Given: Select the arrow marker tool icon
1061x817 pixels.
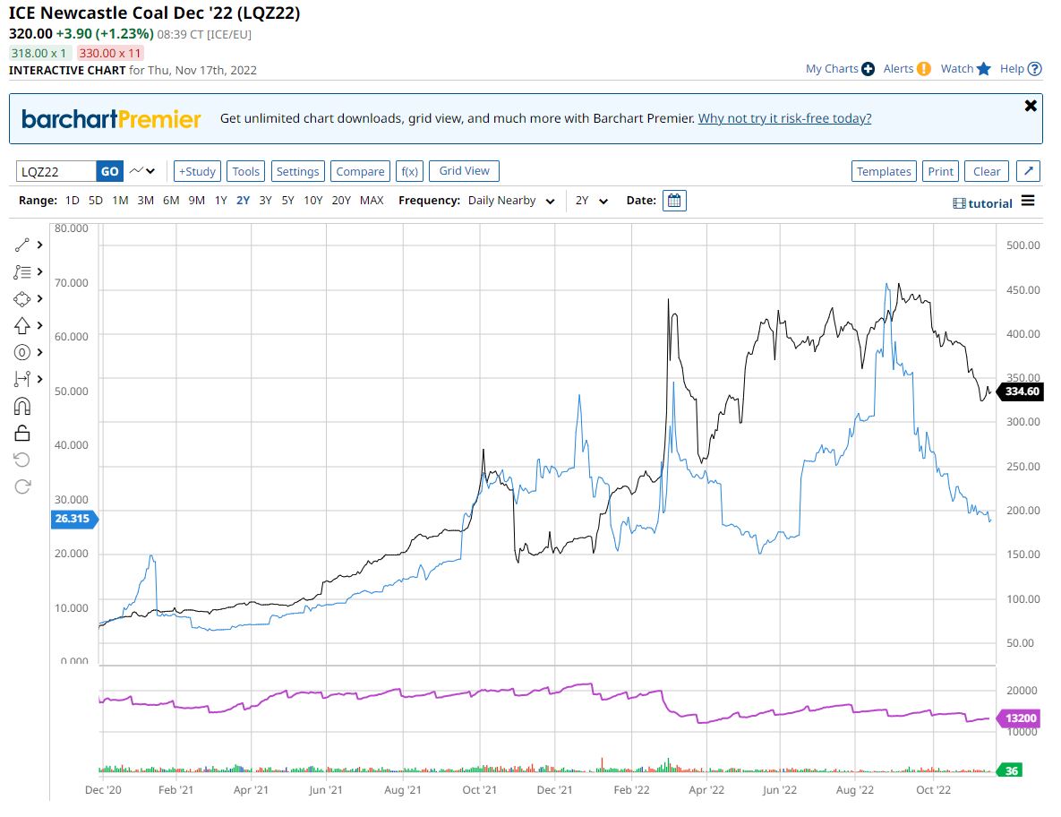Looking at the screenshot, I should [23, 325].
